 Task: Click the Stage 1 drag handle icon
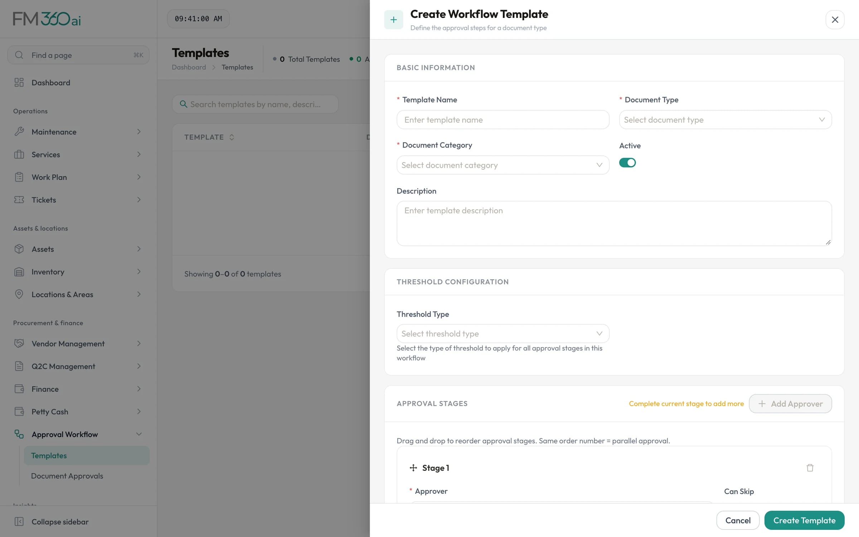pos(413,468)
